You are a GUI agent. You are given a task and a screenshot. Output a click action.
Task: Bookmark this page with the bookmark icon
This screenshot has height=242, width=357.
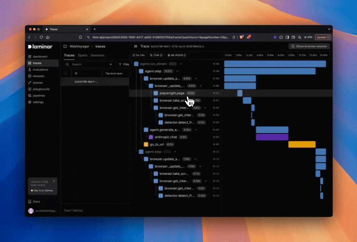[80, 37]
